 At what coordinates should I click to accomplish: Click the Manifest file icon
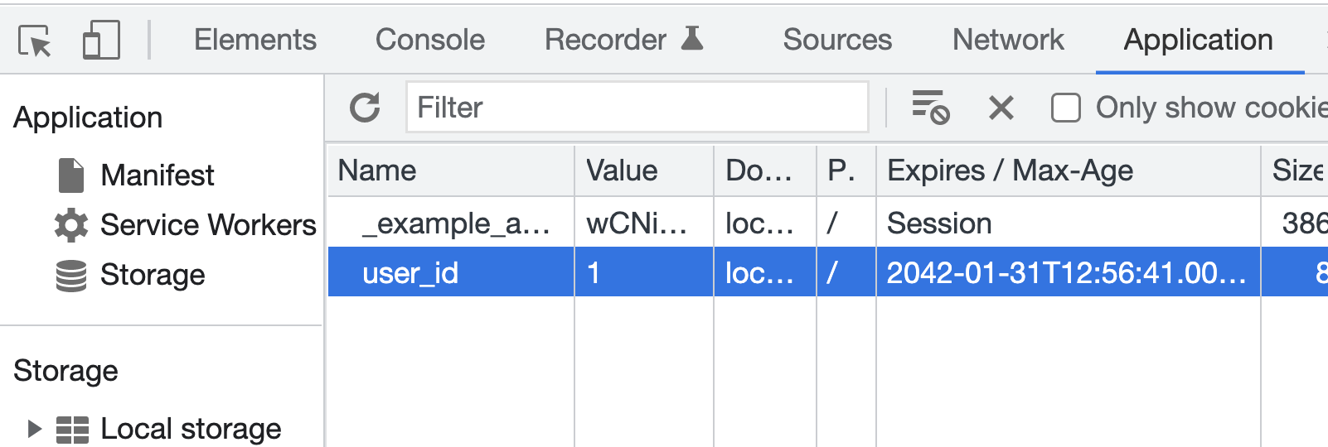coord(71,175)
